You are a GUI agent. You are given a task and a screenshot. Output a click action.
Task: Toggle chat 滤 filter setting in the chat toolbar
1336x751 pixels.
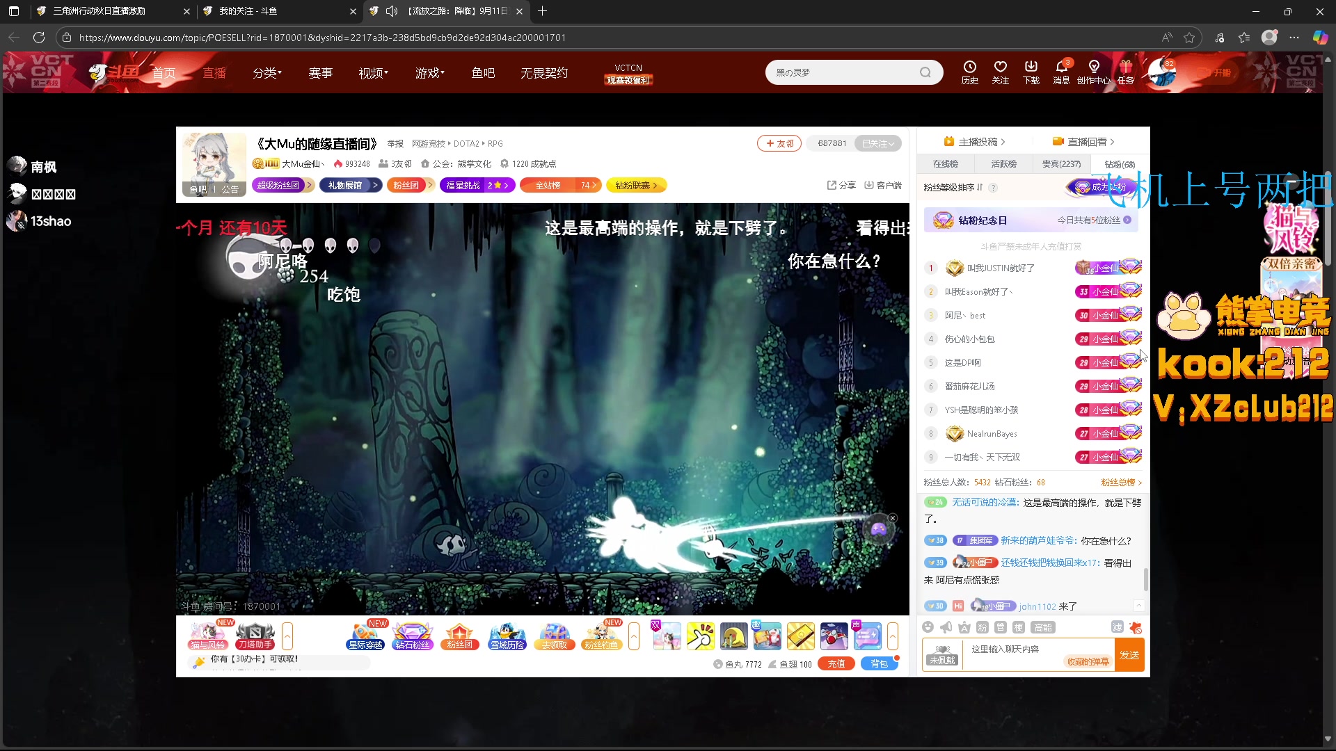click(x=1117, y=627)
